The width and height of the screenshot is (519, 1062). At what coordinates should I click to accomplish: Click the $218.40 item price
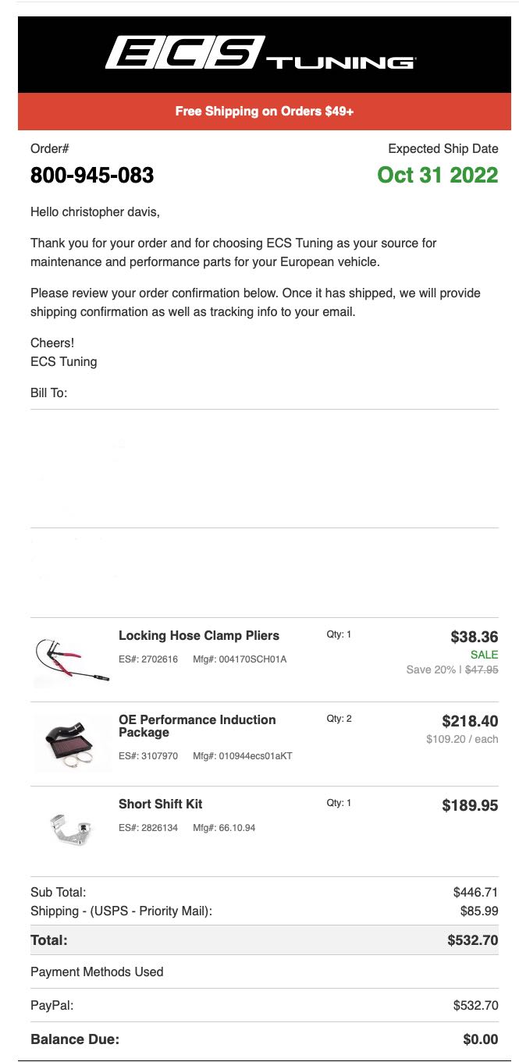tap(469, 721)
